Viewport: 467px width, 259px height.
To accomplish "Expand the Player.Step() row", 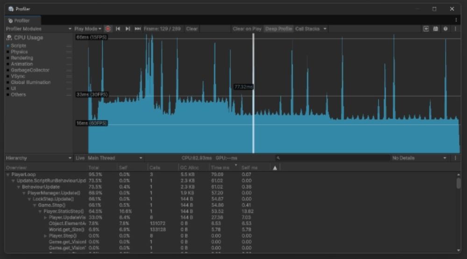I will [45, 236].
